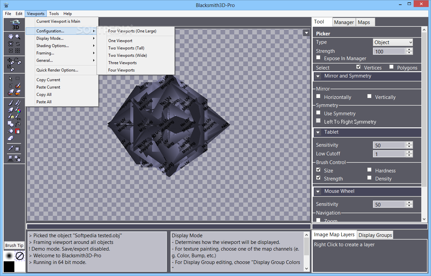Open the Type Object dropdown
Viewport: 431px width, 276px height.
[x=393, y=42]
